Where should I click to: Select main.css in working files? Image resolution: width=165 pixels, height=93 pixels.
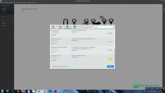click(4, 10)
